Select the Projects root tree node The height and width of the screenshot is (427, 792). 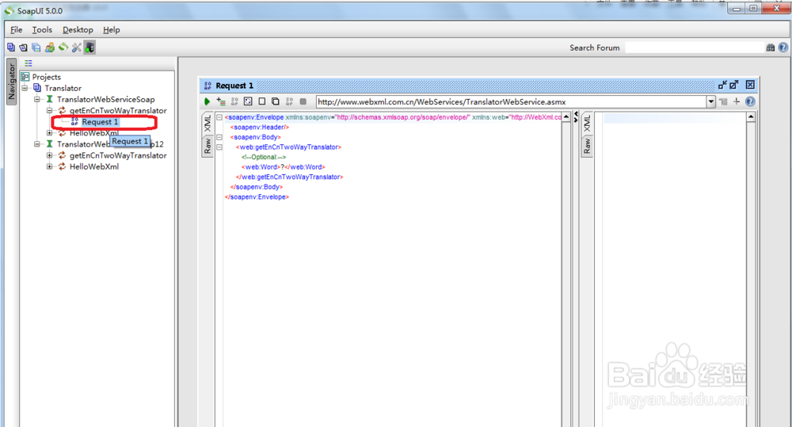point(46,77)
